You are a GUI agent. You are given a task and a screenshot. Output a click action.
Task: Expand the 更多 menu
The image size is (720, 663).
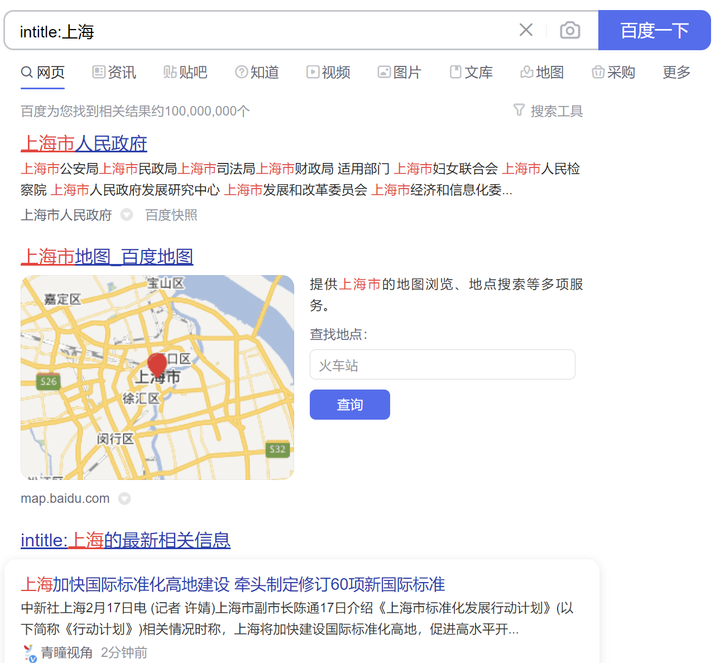click(676, 72)
